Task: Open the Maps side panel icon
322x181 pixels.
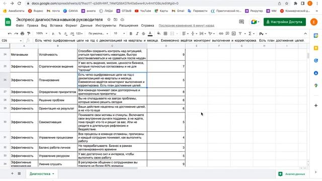Action: pos(316,85)
